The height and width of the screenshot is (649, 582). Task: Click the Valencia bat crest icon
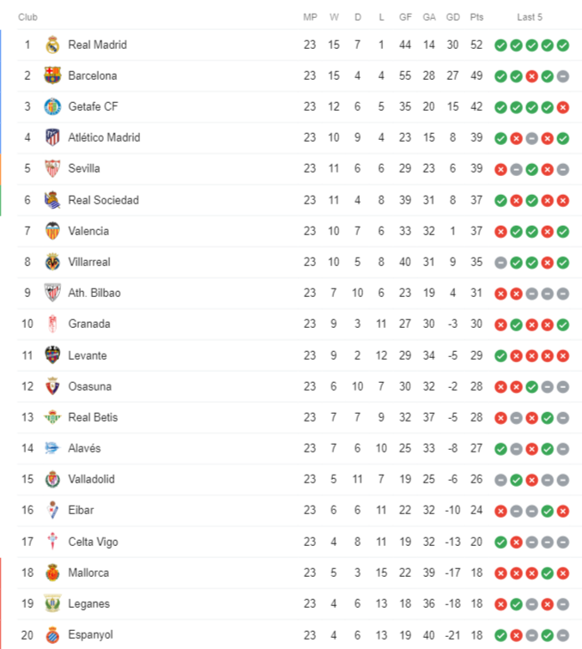pyautogui.click(x=52, y=231)
